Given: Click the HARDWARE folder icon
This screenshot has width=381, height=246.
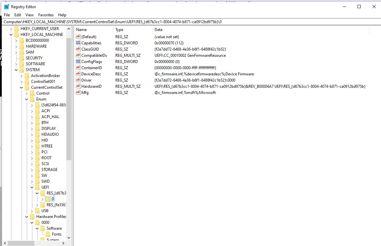Looking at the screenshot, I should [x=22, y=46].
